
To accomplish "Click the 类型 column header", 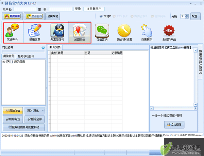I will click(x=54, y=53).
